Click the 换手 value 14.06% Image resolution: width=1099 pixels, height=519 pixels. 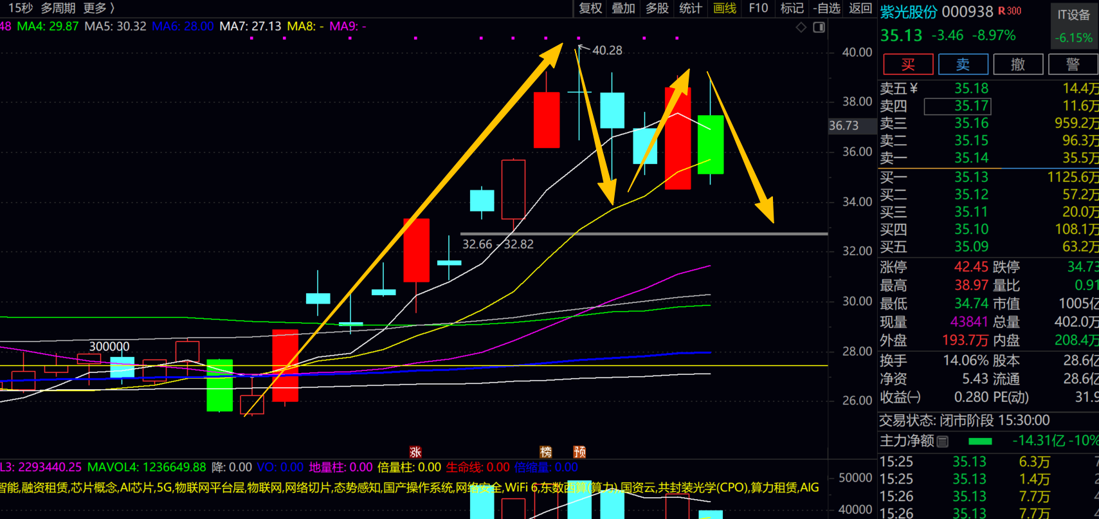click(966, 360)
